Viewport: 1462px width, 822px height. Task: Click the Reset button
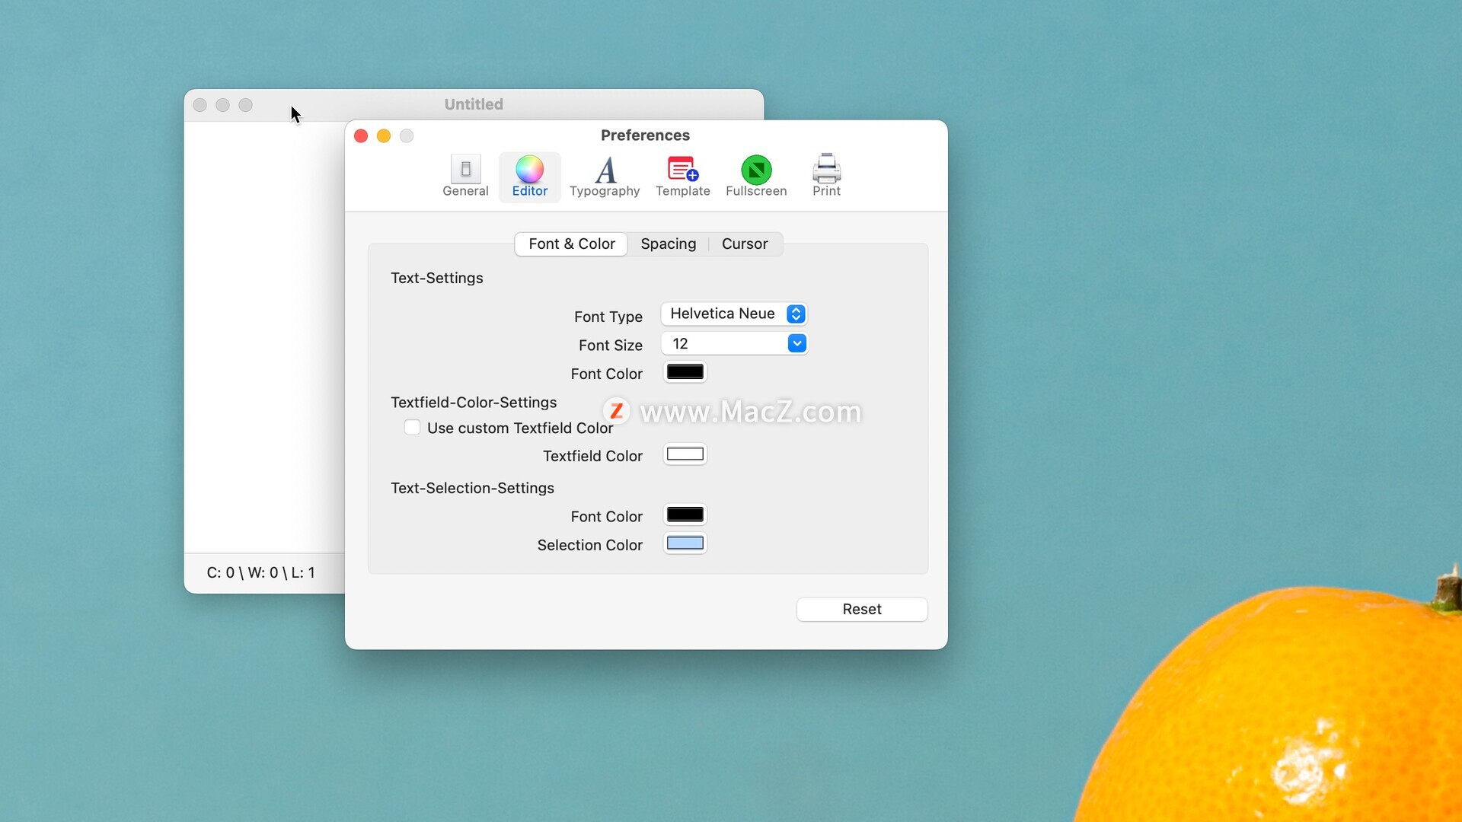coord(862,610)
